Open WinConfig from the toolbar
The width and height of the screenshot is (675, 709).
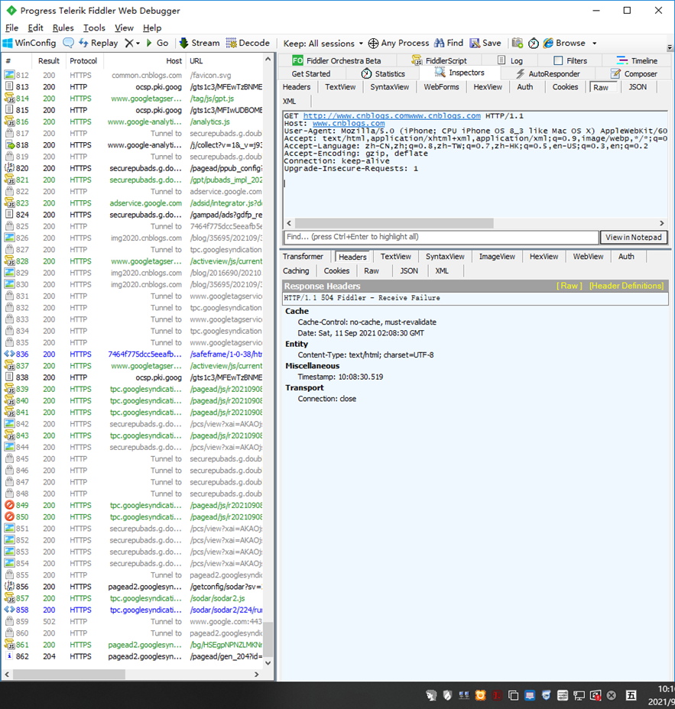[29, 43]
